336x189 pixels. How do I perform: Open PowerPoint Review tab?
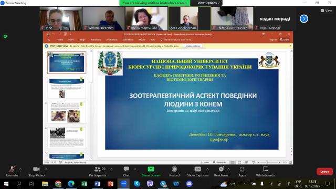142,40
